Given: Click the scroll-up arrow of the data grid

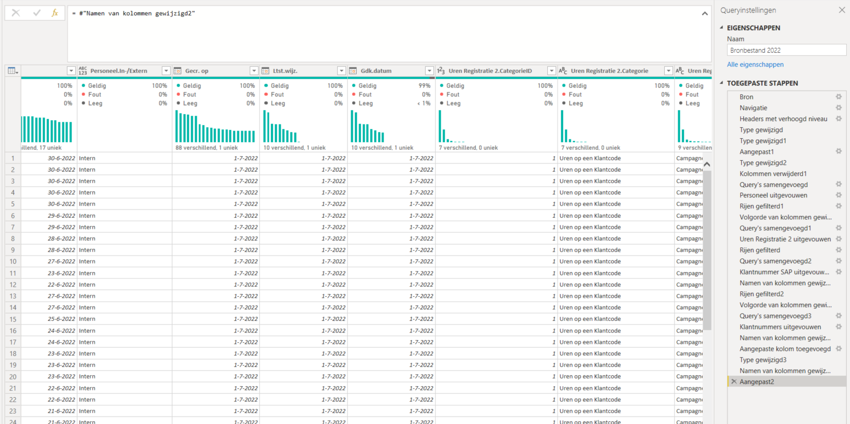Looking at the screenshot, I should (x=707, y=164).
